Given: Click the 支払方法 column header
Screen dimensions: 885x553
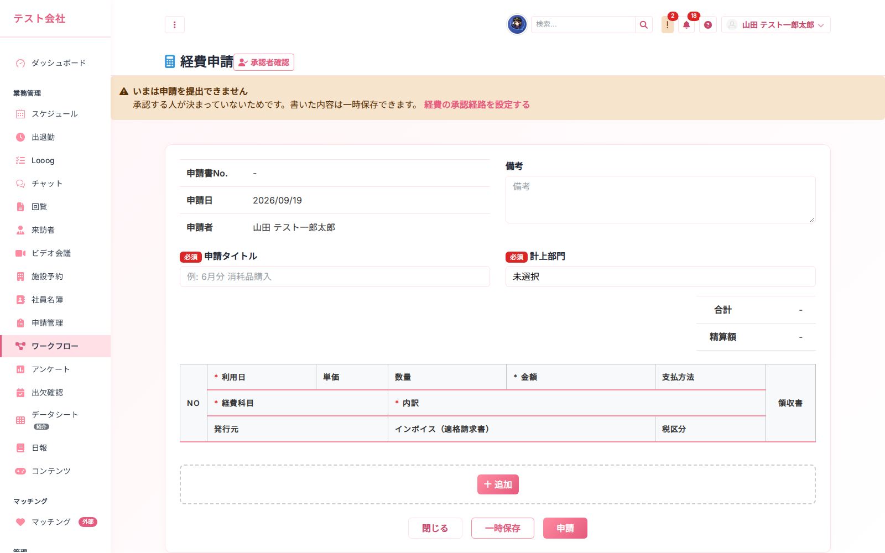Looking at the screenshot, I should pos(710,377).
